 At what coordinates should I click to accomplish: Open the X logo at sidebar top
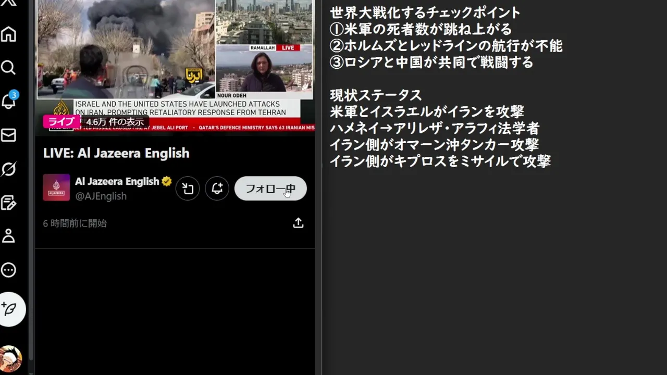click(8, 3)
